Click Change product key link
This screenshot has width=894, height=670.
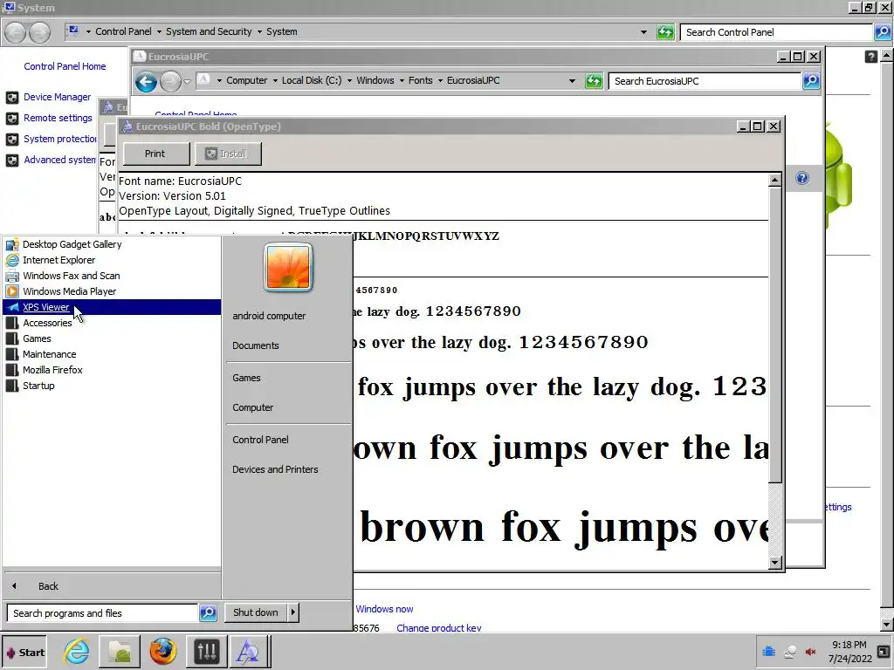click(x=438, y=628)
